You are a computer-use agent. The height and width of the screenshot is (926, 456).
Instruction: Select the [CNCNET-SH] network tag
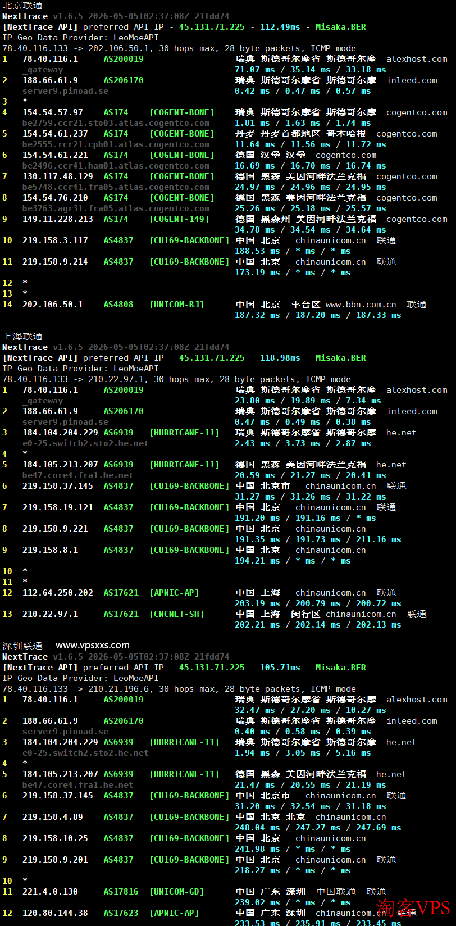(176, 614)
